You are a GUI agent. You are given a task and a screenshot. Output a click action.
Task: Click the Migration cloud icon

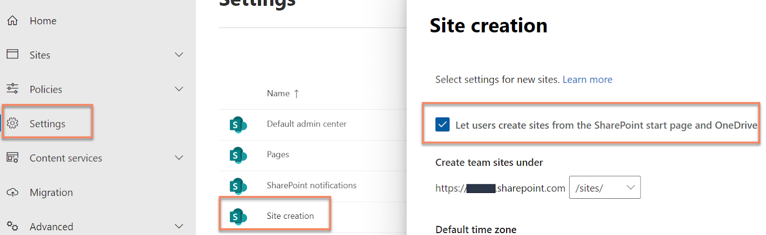[12, 192]
